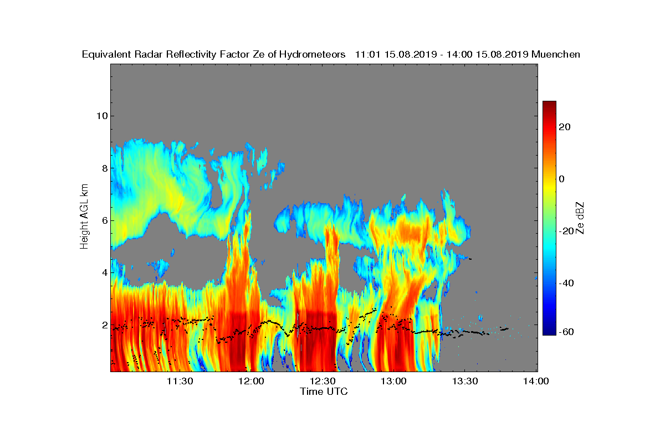
Task: Click the 13:30 time axis label
Action: click(466, 382)
